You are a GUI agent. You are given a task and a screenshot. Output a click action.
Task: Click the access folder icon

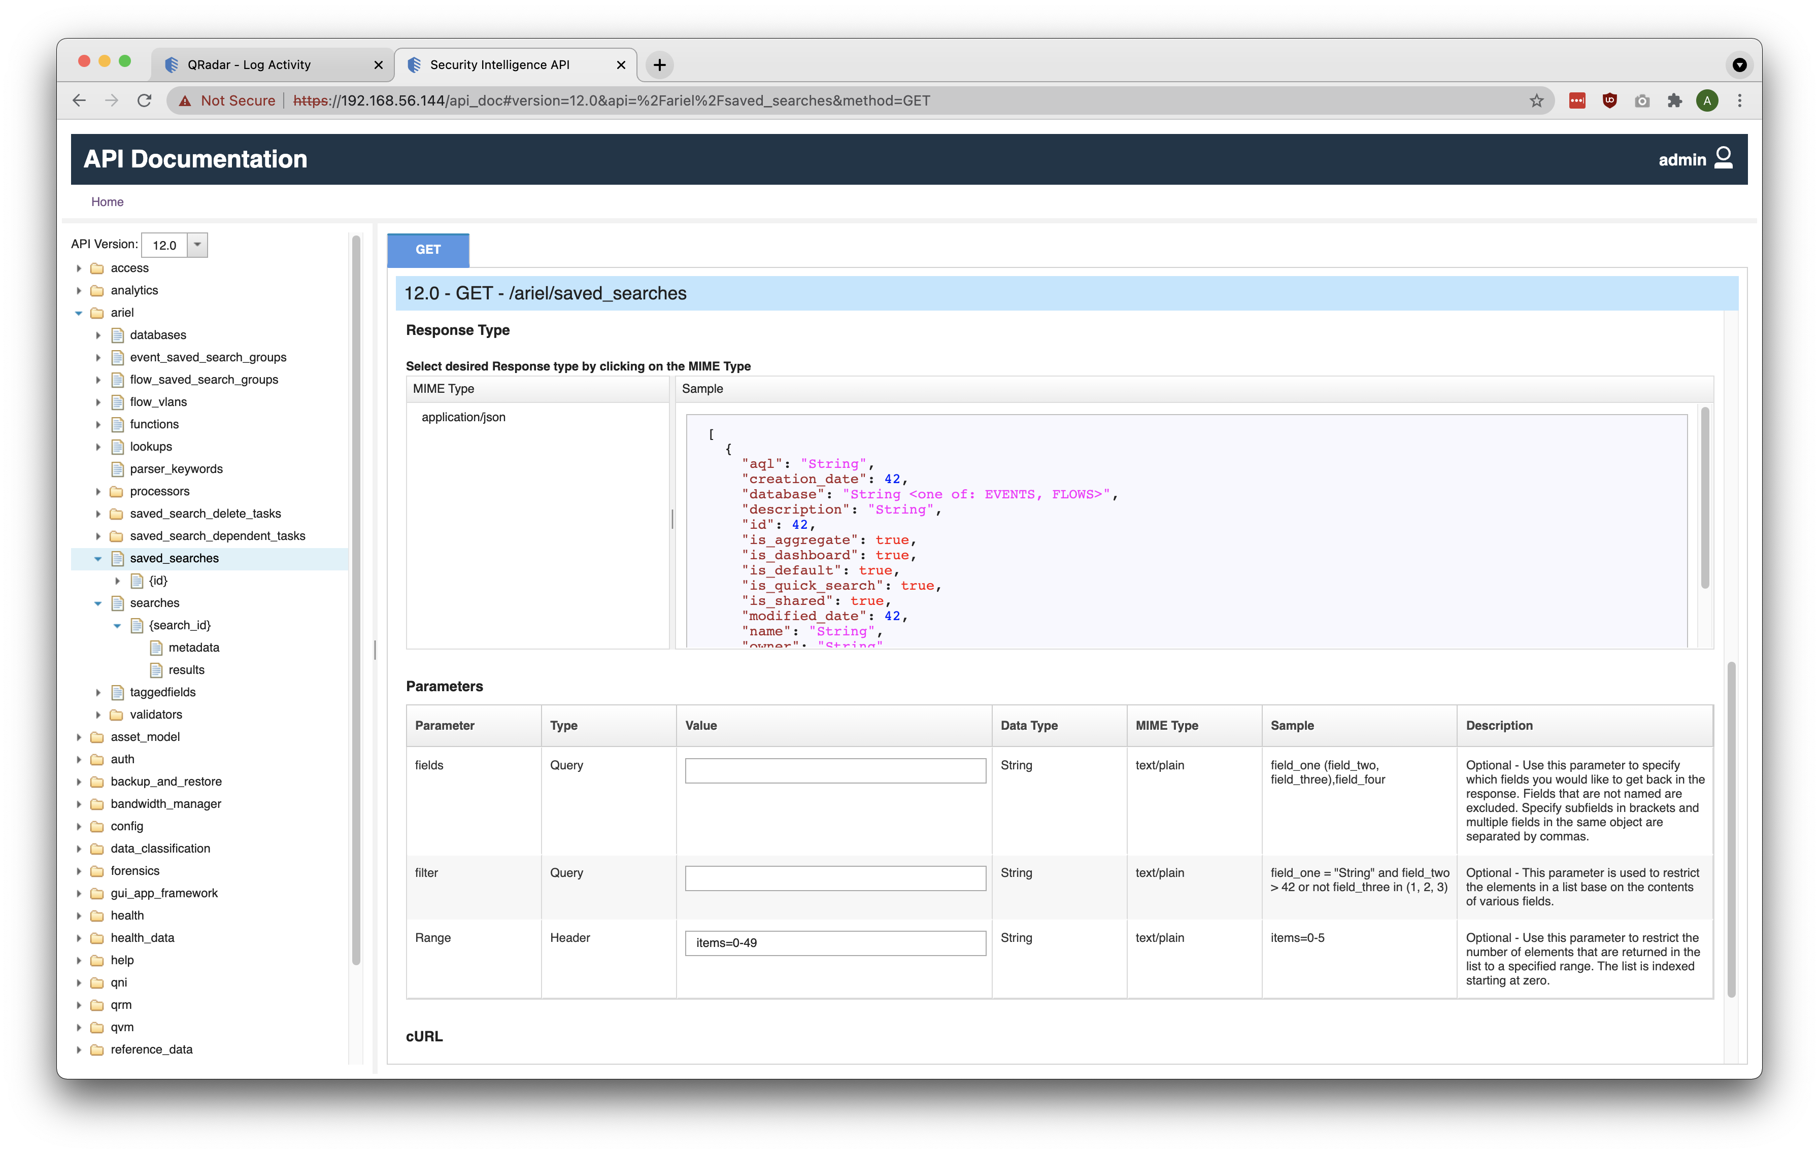97,268
